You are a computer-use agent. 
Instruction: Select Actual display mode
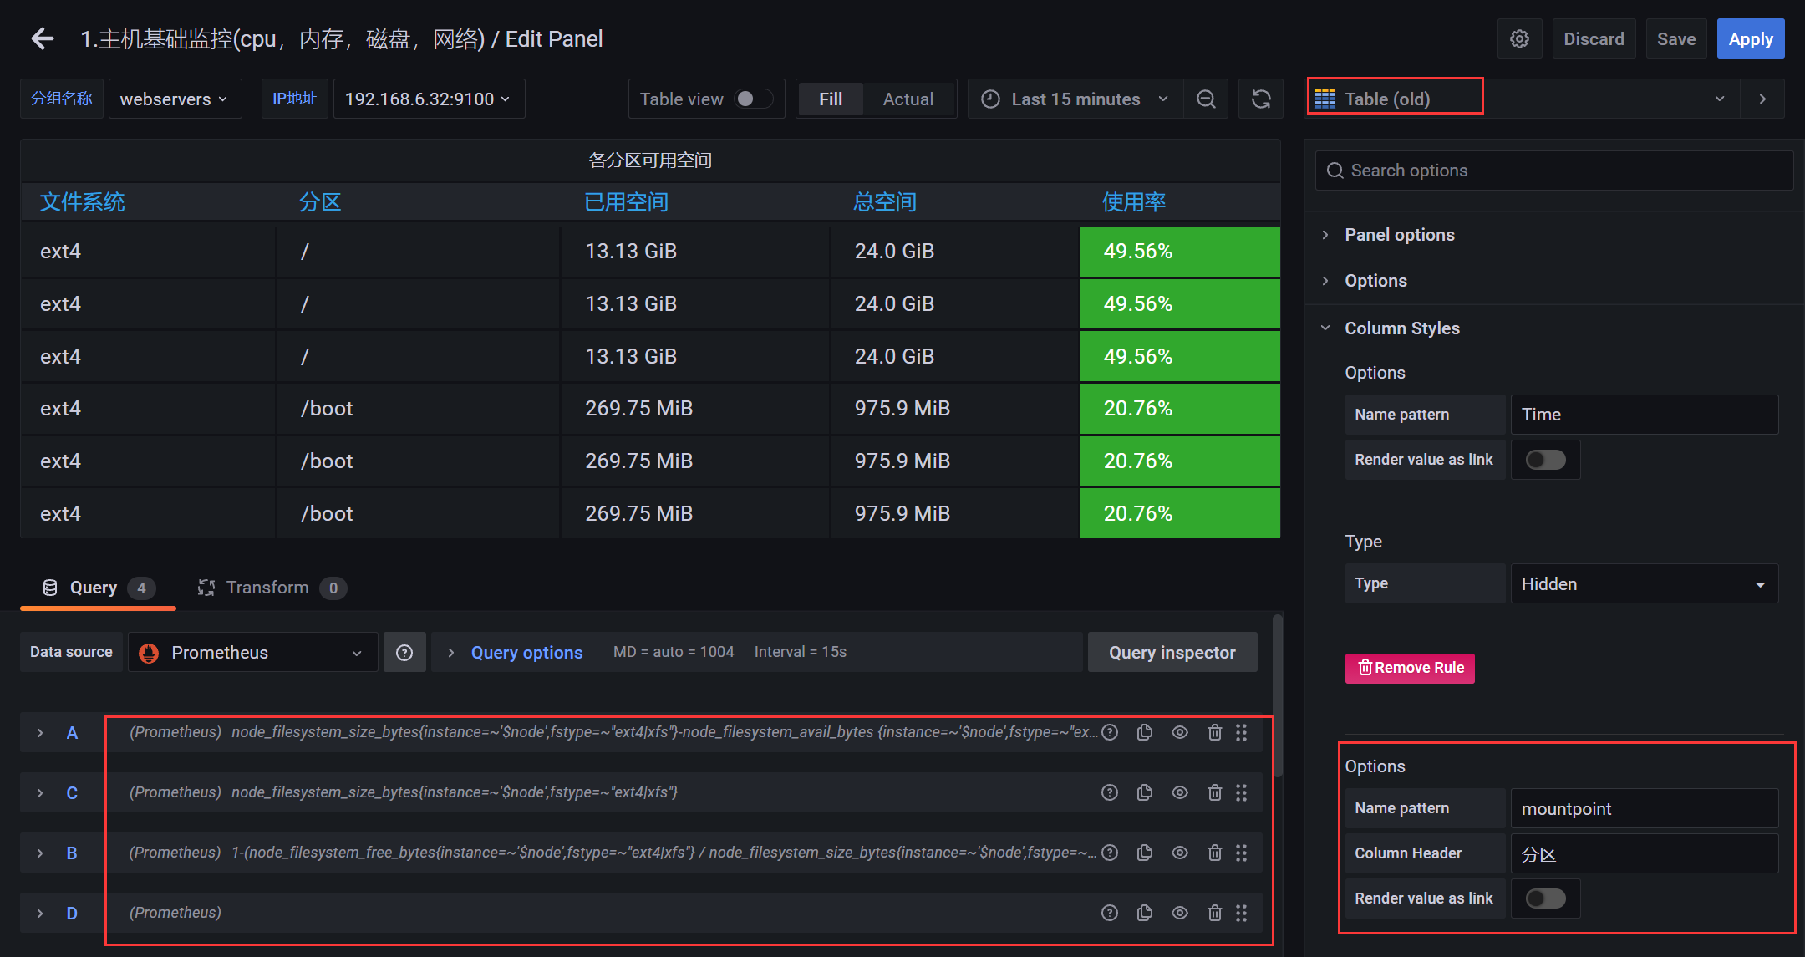[908, 99]
